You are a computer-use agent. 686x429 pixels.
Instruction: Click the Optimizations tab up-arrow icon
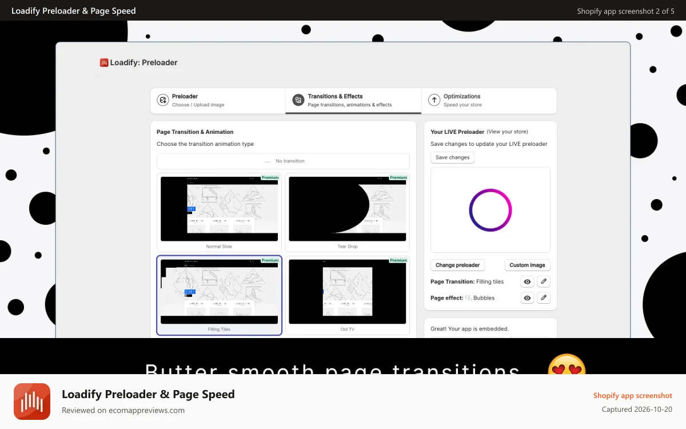pos(434,100)
